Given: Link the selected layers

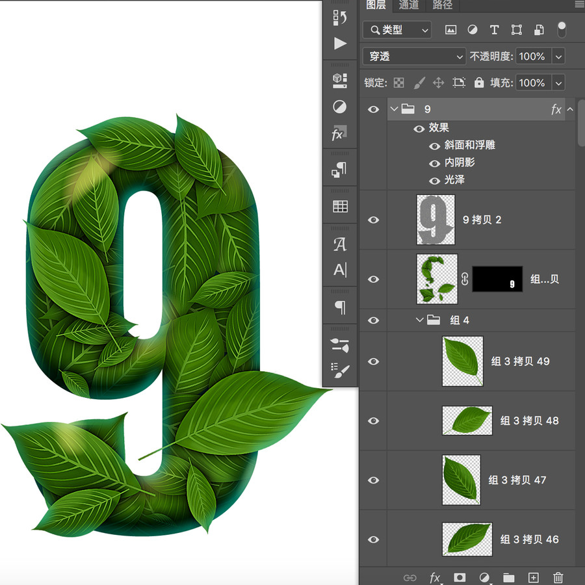Looking at the screenshot, I should coord(409,578).
